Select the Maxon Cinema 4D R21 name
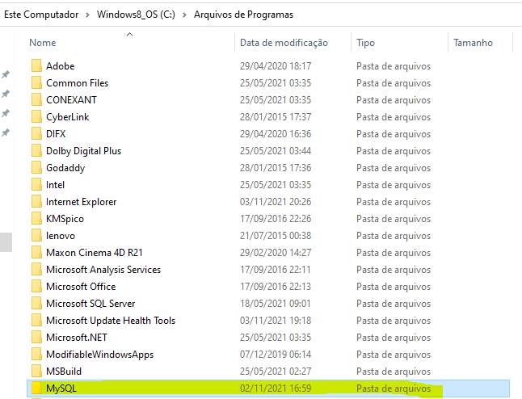The width and height of the screenshot is (522, 399). click(x=95, y=253)
